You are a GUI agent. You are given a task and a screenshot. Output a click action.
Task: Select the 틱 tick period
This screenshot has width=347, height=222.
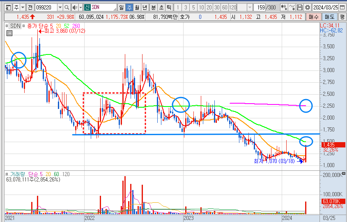169,7
